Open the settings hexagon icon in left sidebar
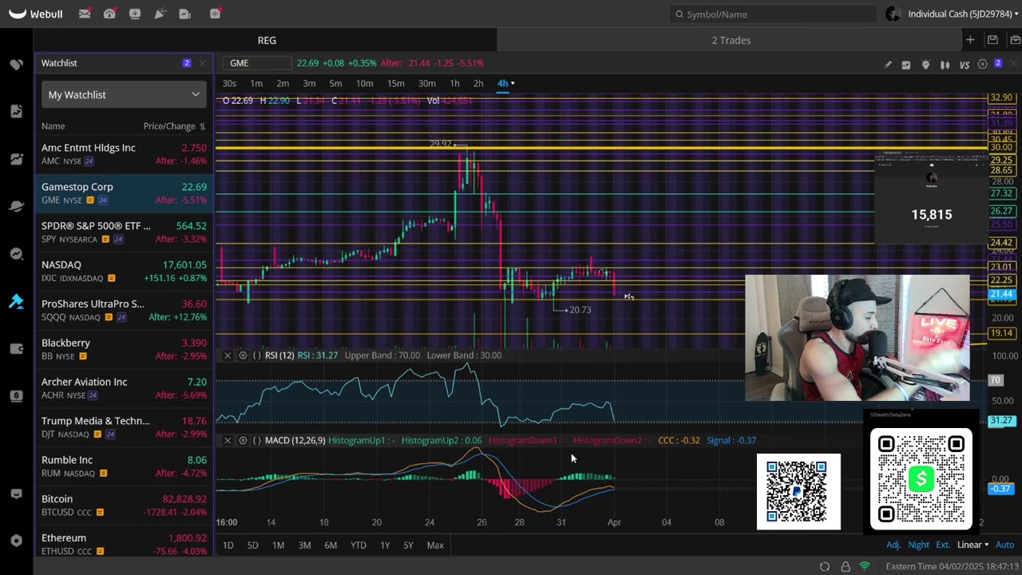 [17, 541]
